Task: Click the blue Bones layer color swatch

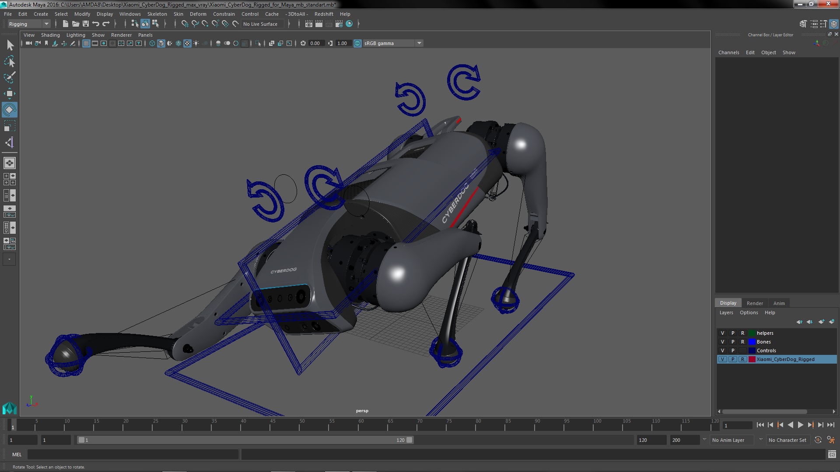Action: pyautogui.click(x=752, y=342)
